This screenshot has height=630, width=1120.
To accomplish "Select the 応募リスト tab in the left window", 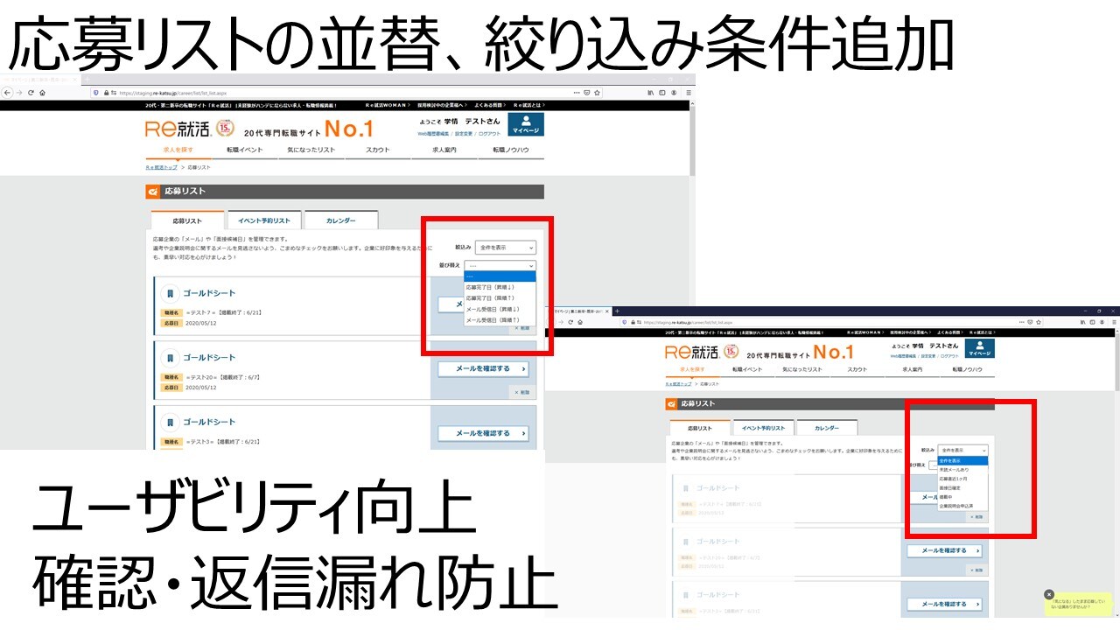I will tap(187, 221).
